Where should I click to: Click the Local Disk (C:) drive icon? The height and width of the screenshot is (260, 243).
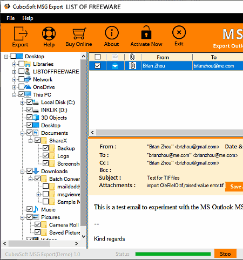pos(36,102)
